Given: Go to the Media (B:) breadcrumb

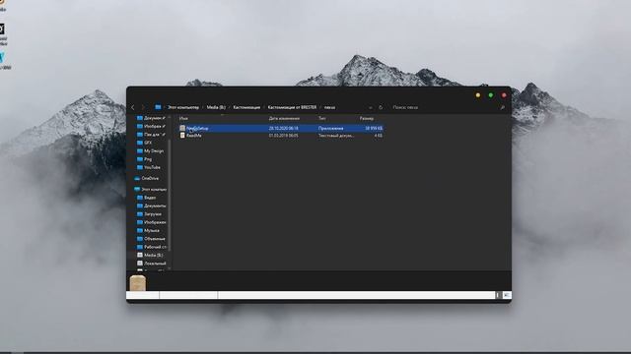Looking at the screenshot, I should click(x=216, y=107).
